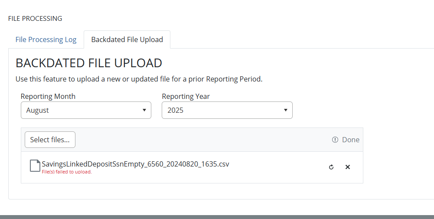The image size is (434, 219).
Task: Click the Done upload status text
Action: point(350,140)
